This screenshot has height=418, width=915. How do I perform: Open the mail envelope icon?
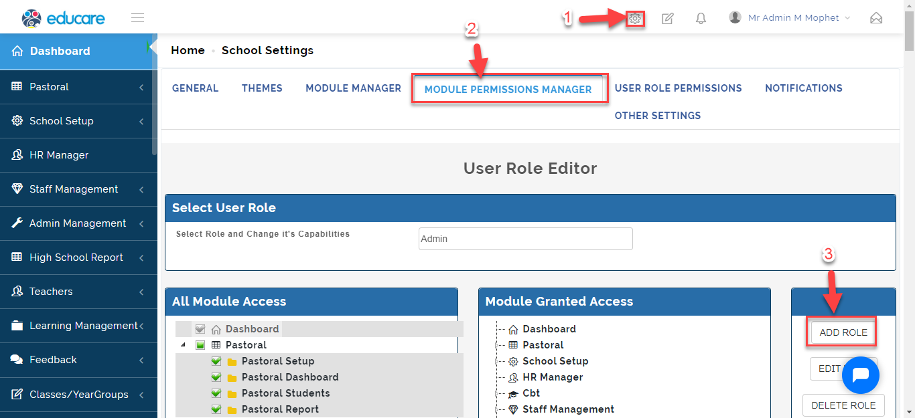pyautogui.click(x=876, y=19)
